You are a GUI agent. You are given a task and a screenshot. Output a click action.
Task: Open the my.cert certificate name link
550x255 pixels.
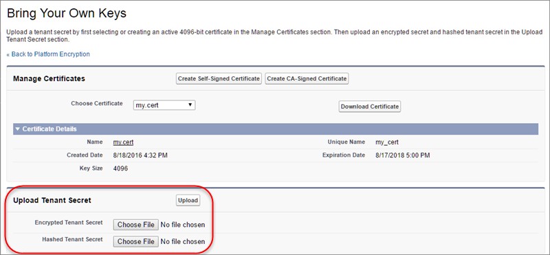click(x=123, y=142)
